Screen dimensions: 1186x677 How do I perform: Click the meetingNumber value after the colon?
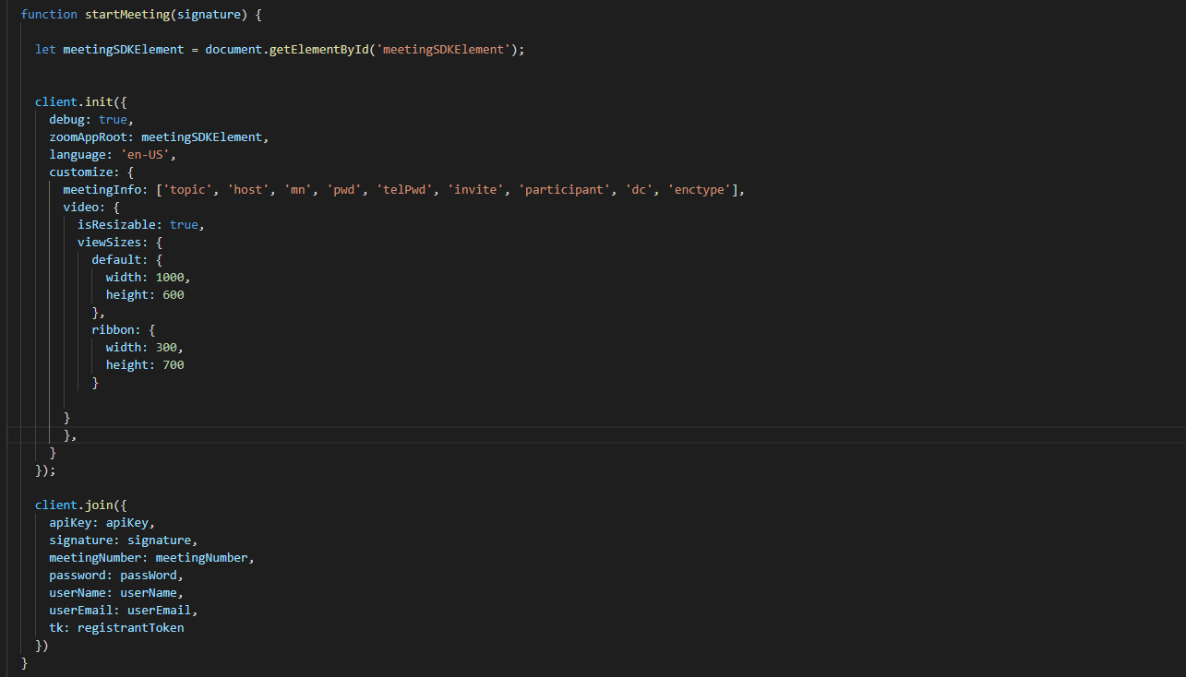click(x=202, y=558)
